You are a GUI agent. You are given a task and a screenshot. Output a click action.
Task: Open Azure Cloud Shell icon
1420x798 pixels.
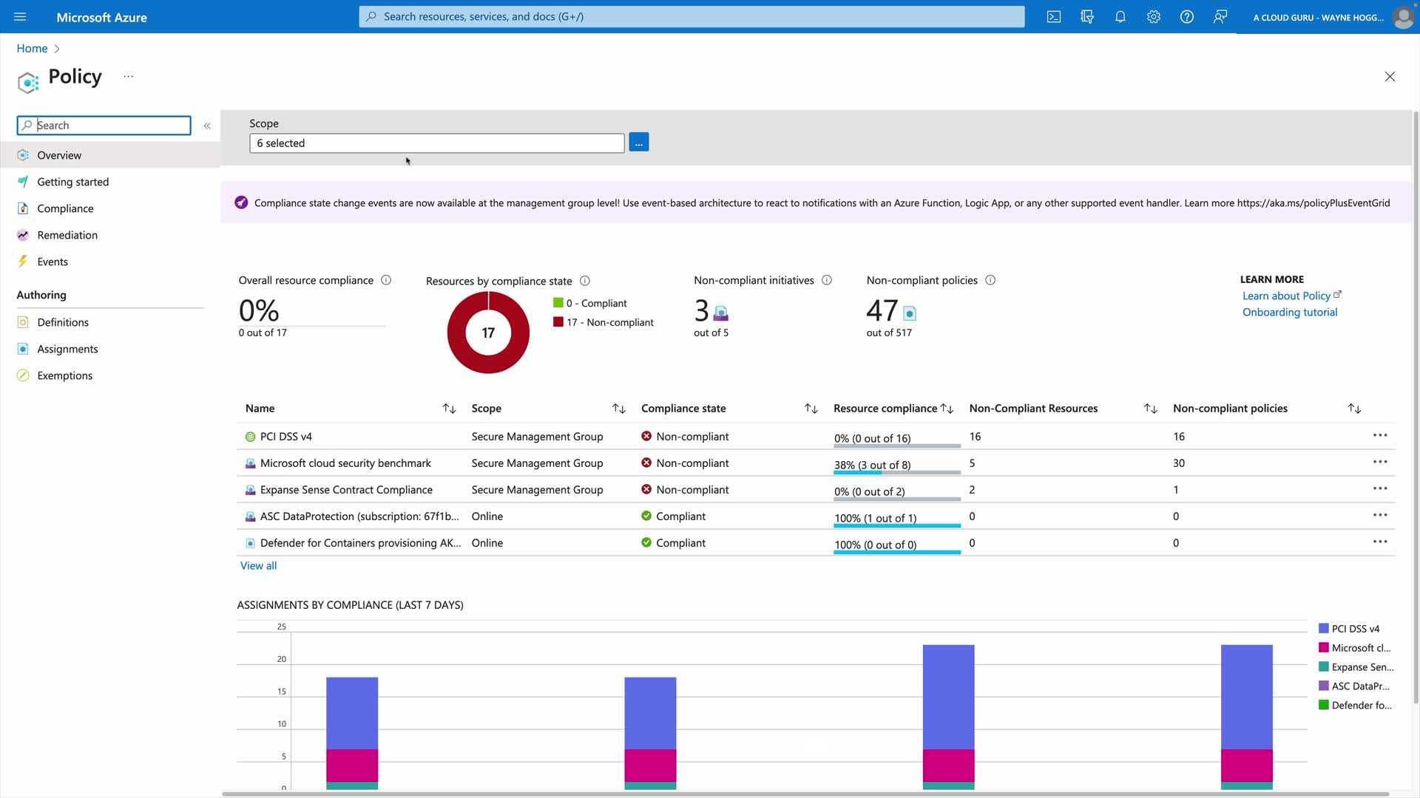coord(1053,17)
